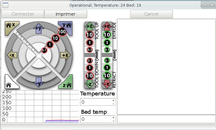Move tool down by 1 mm
Image resolution: width=216 pixels, height=130 pixels.
click(x=90, y=68)
